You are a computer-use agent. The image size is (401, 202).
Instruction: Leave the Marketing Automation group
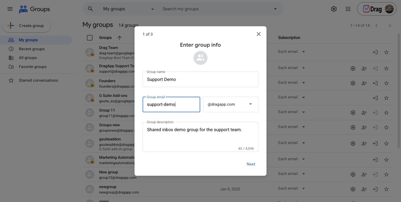[x=375, y=160]
